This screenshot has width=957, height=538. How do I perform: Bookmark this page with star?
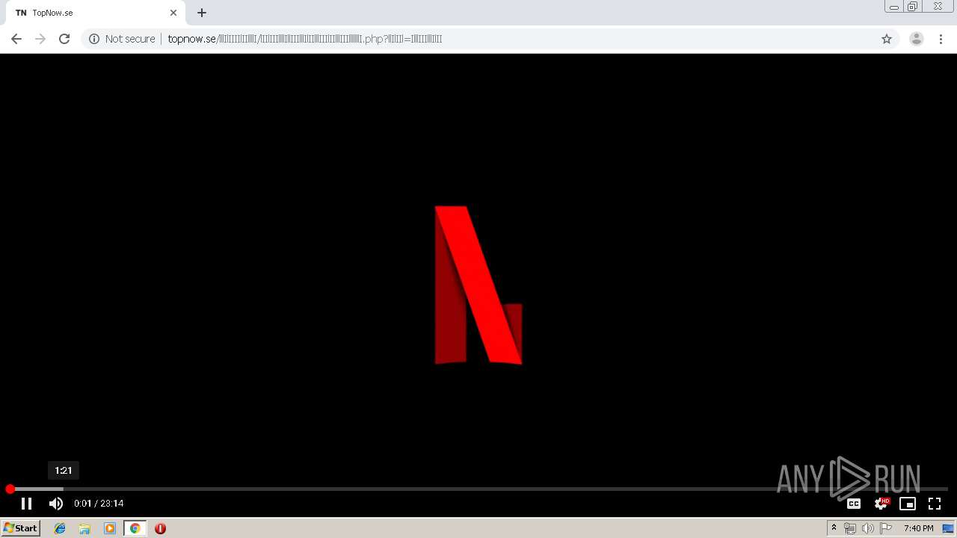[x=887, y=39]
